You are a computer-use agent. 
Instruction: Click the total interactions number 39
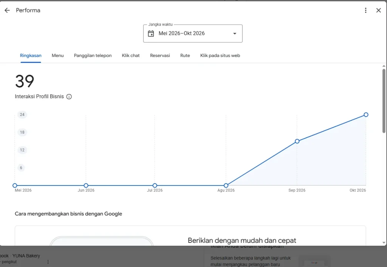25,81
